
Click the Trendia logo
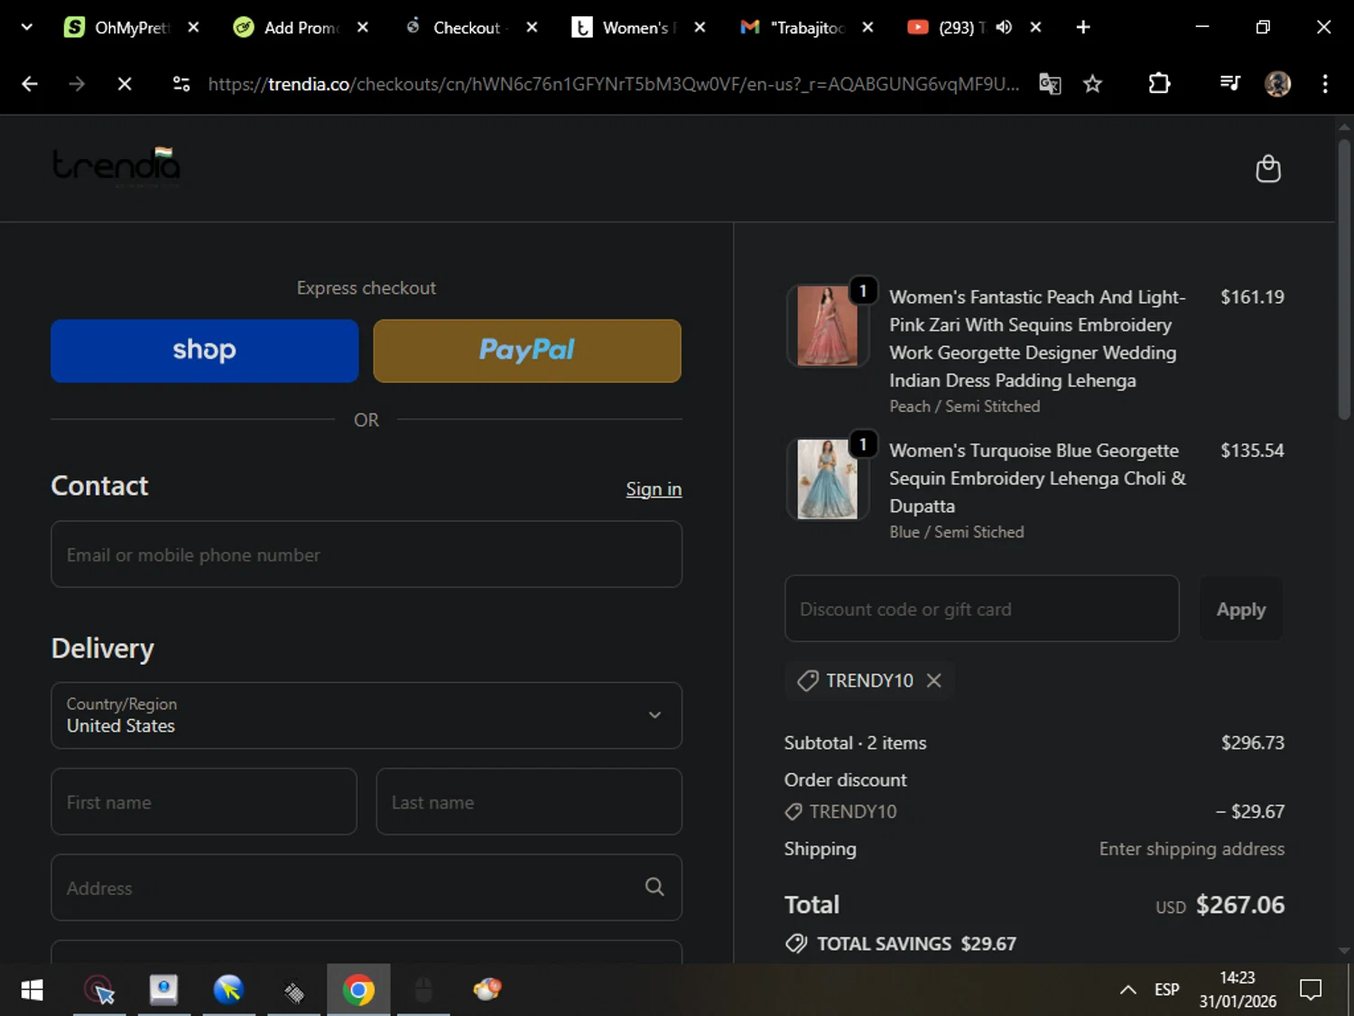pos(116,166)
